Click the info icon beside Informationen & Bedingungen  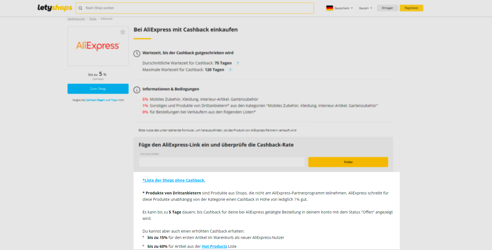coord(137,90)
